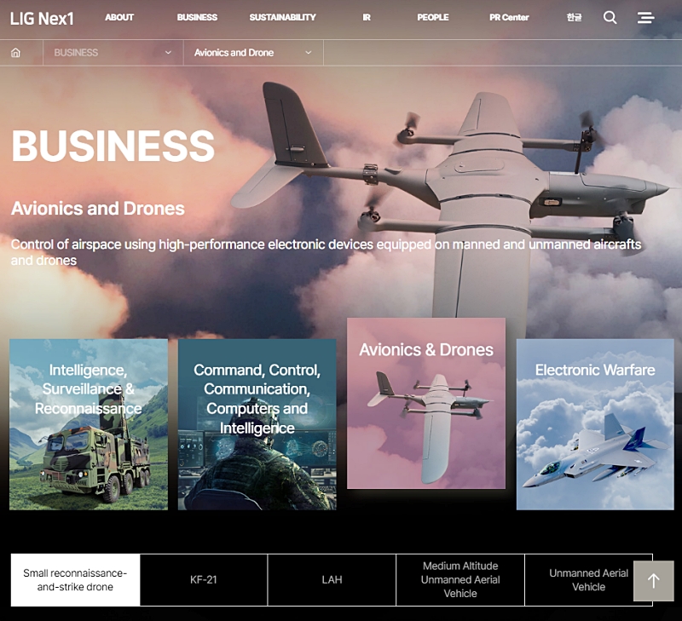Select the LAH tab
682x621 pixels.
tap(332, 580)
